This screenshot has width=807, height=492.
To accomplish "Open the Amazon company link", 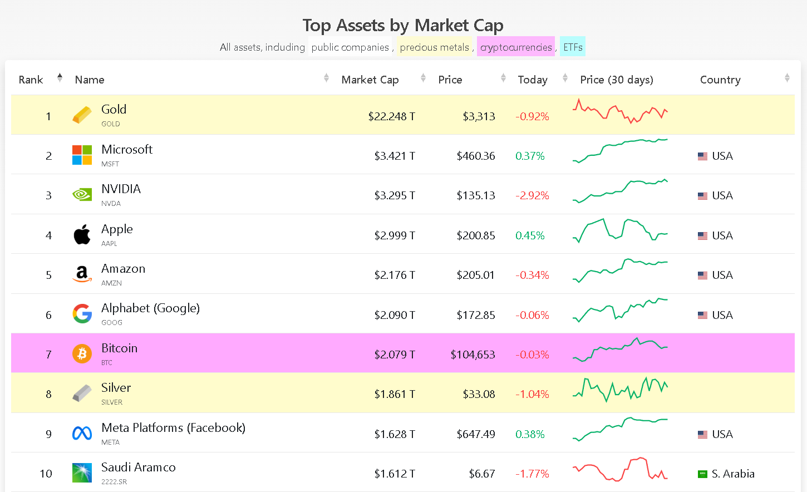I will click(123, 268).
